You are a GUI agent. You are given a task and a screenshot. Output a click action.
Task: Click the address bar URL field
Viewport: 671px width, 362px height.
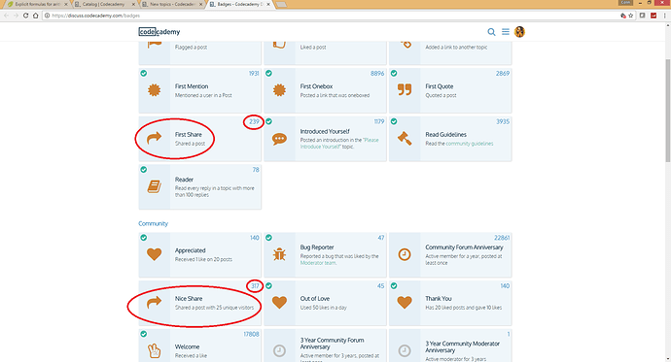(334, 16)
